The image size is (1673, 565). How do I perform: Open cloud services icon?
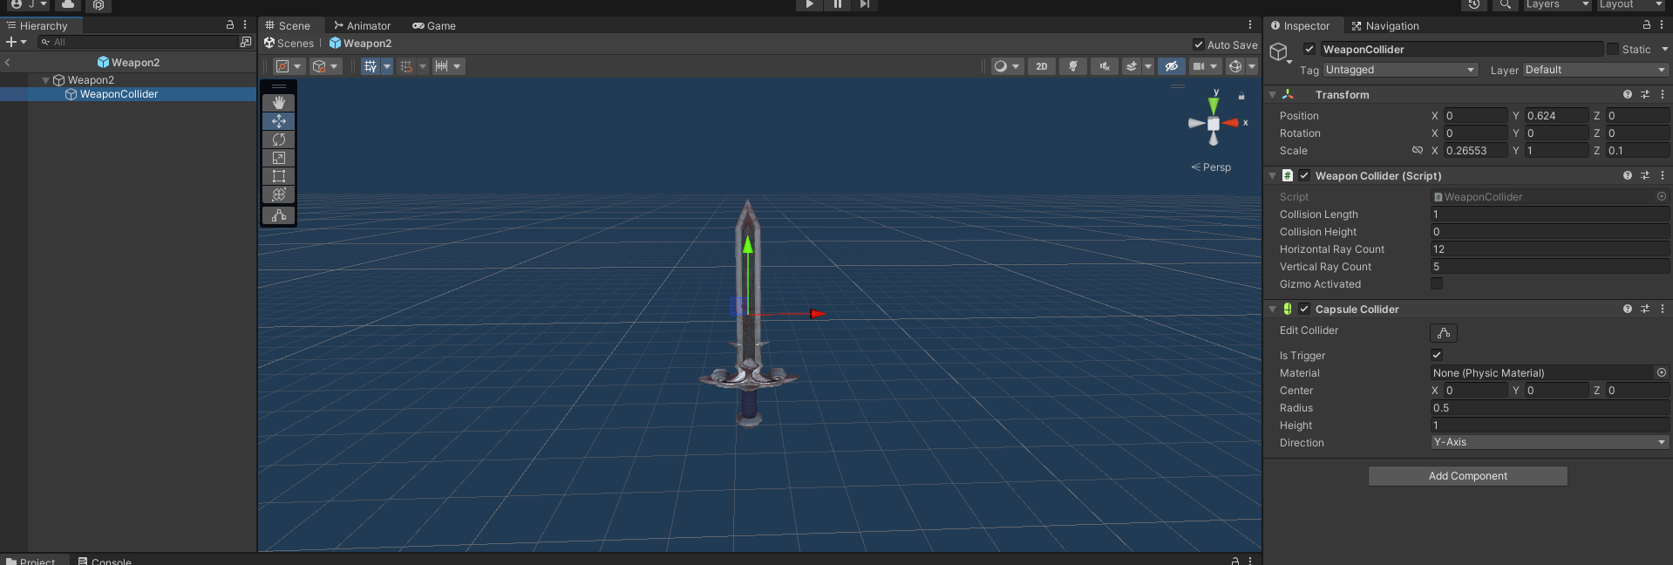[x=68, y=4]
